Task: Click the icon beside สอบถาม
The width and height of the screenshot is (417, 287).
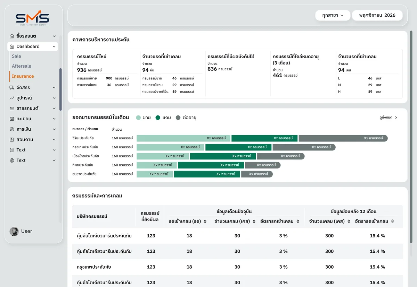Action: [12, 140]
